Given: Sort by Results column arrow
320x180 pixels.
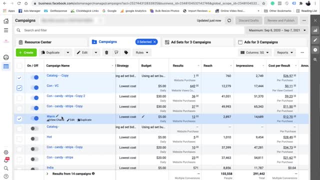Looking at the screenshot, I should 198,65.
